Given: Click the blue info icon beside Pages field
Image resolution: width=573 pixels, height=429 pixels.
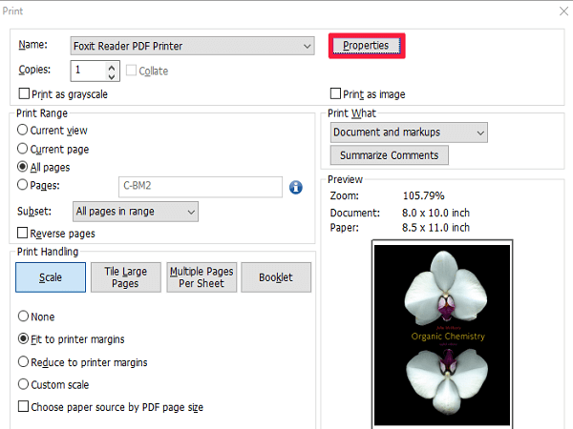Looking at the screenshot, I should [296, 188].
